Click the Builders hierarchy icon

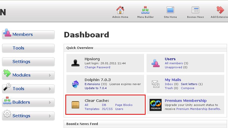coord(7,100)
